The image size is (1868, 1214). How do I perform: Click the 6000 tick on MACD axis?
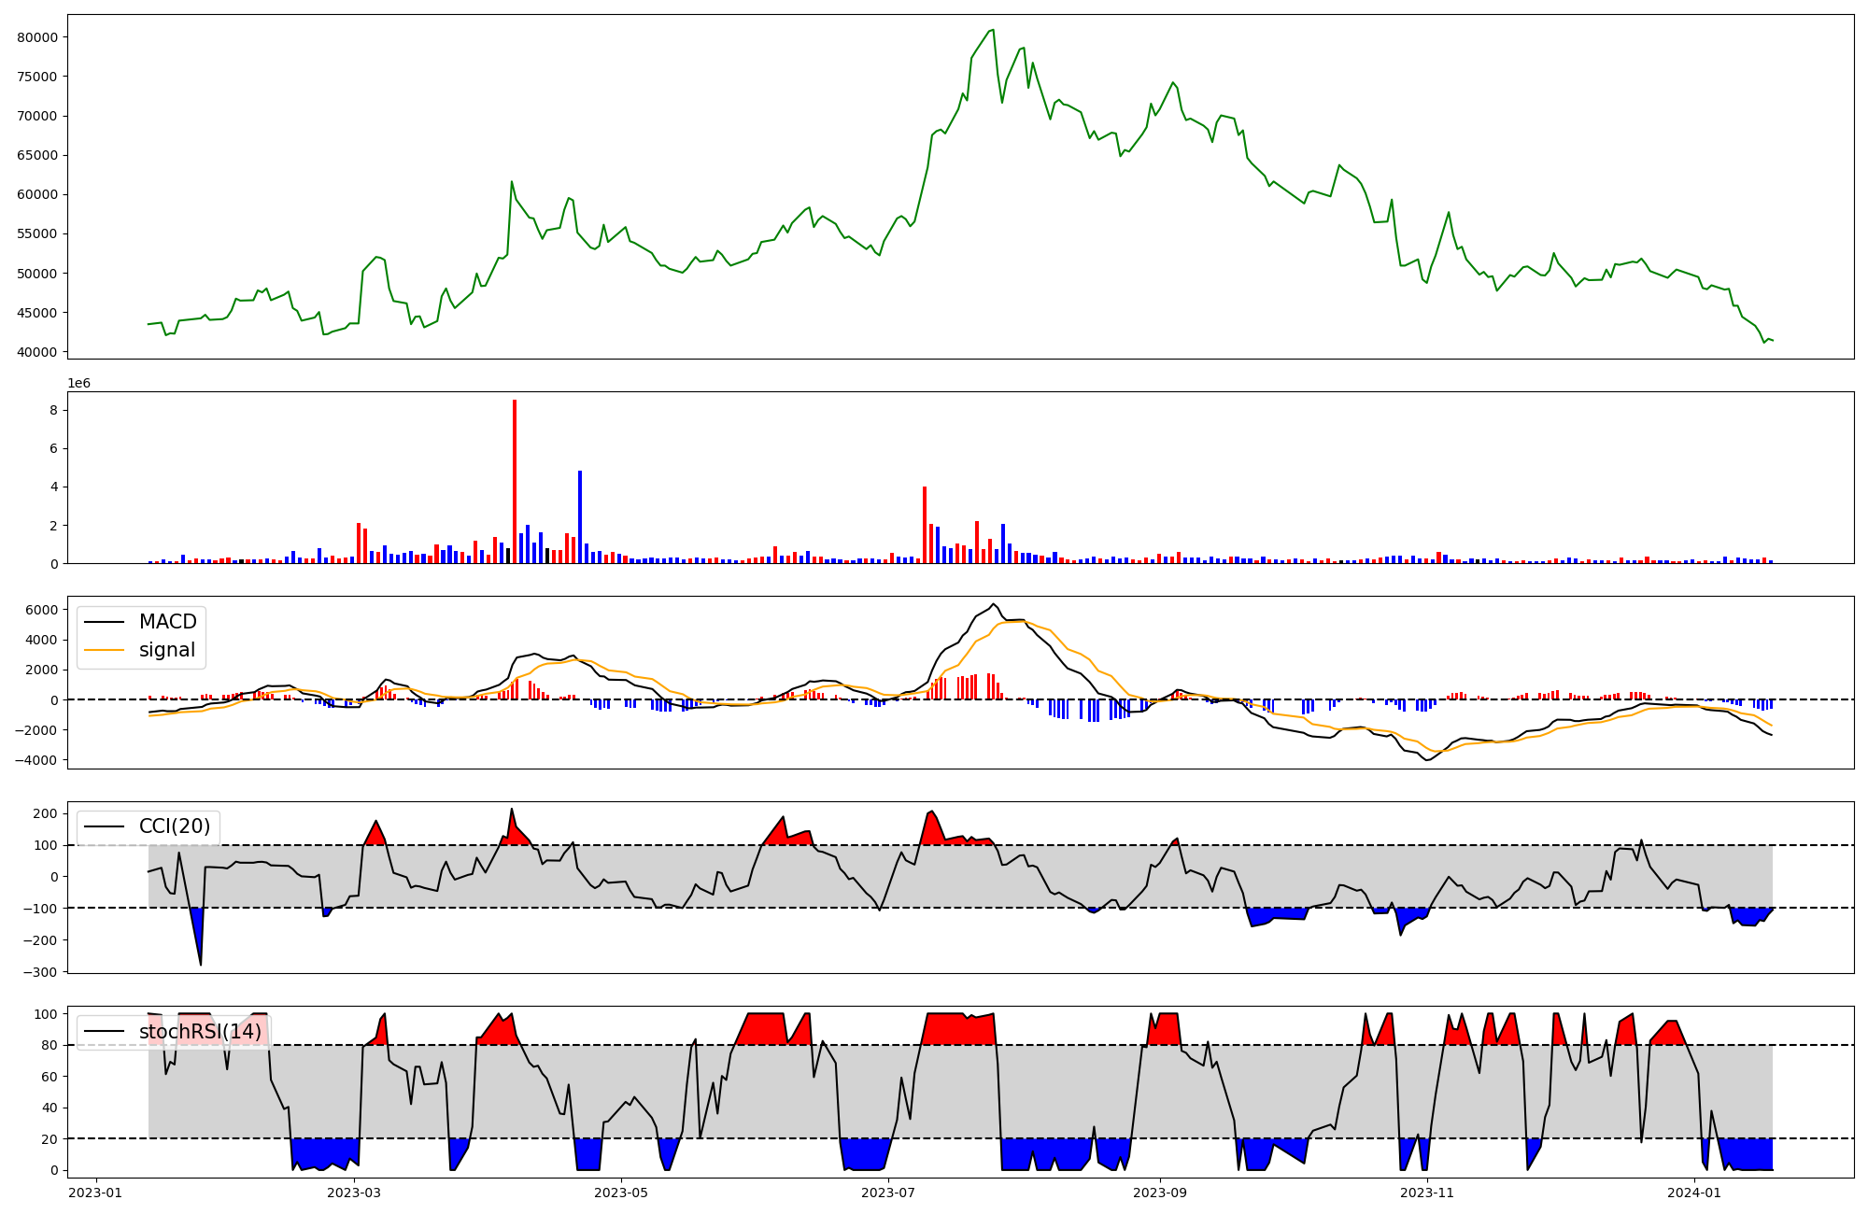(x=41, y=610)
